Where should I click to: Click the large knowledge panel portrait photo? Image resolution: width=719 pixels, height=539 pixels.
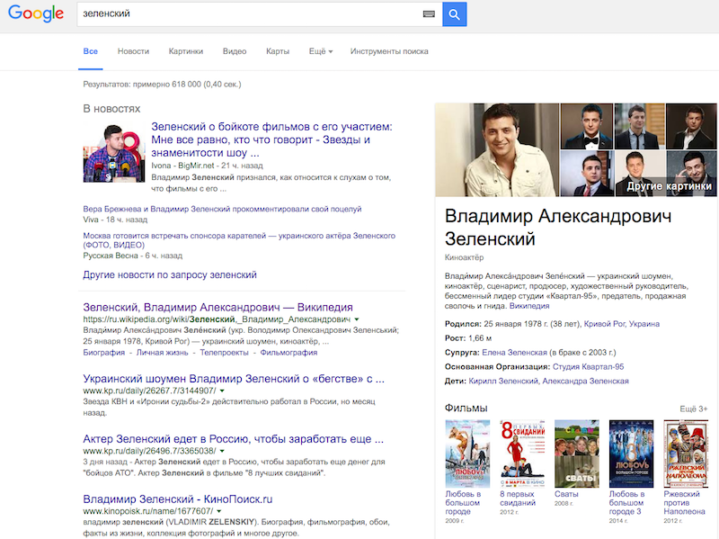coord(497,150)
